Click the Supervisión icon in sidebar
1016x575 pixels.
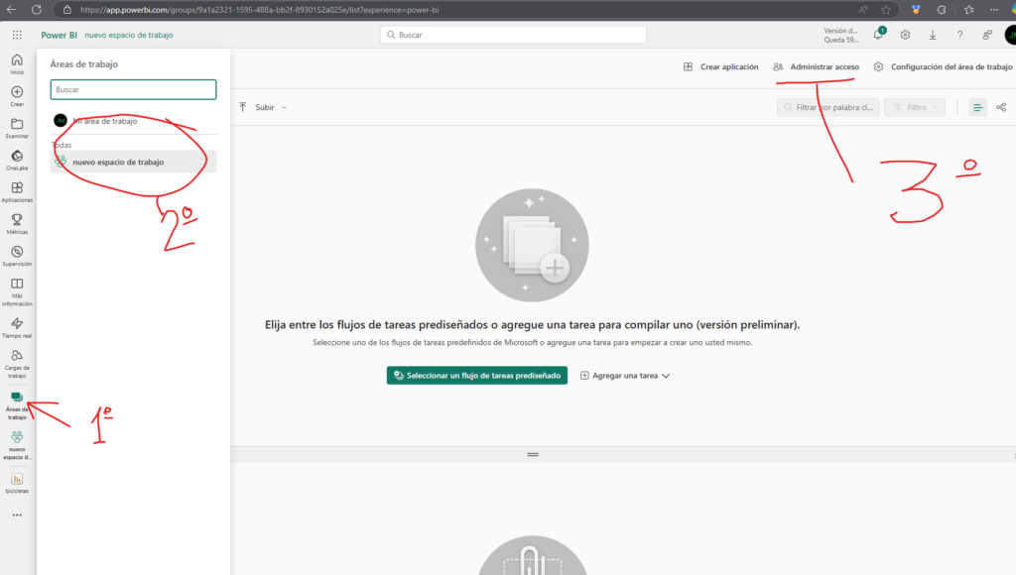coord(17,252)
